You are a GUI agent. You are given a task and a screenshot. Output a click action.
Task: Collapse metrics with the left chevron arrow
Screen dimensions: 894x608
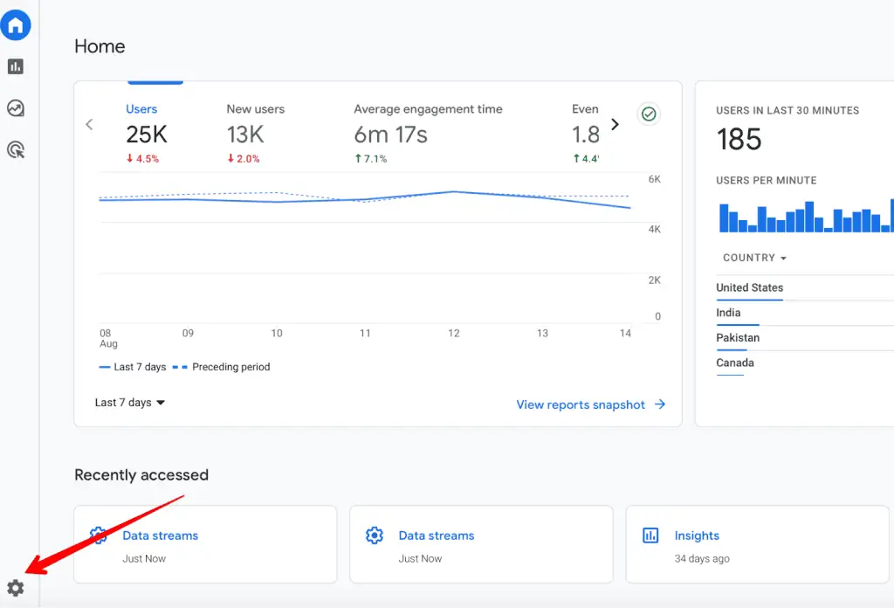89,124
